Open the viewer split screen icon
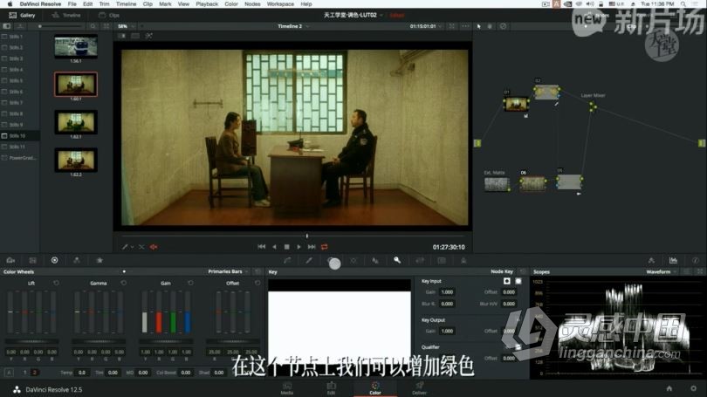The height and width of the screenshot is (397, 707). click(135, 36)
